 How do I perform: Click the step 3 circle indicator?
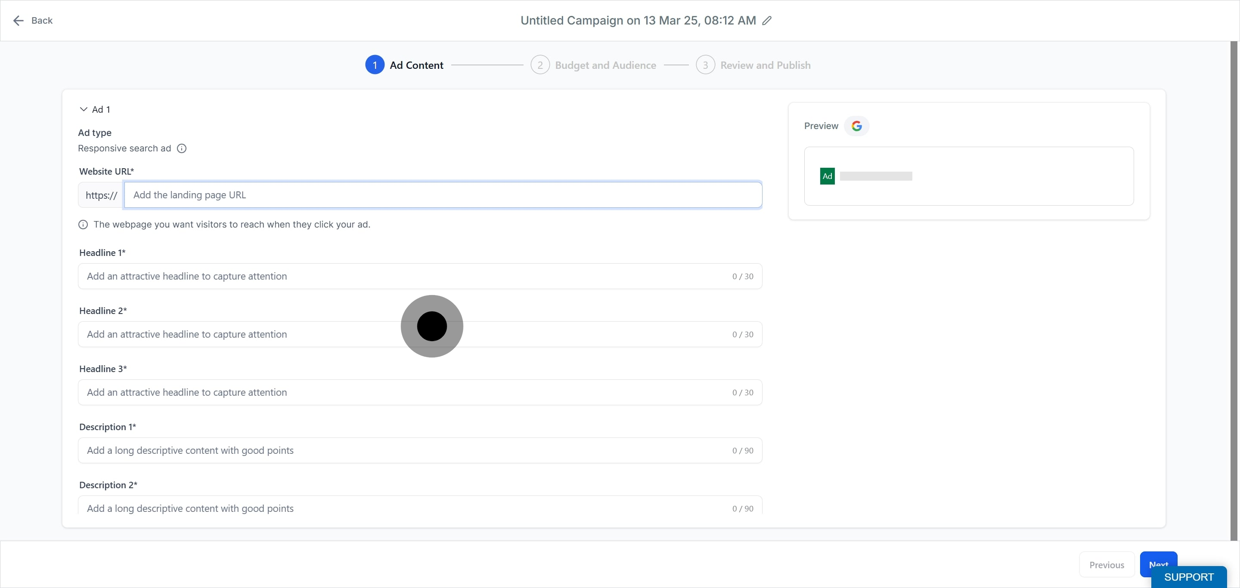point(705,65)
